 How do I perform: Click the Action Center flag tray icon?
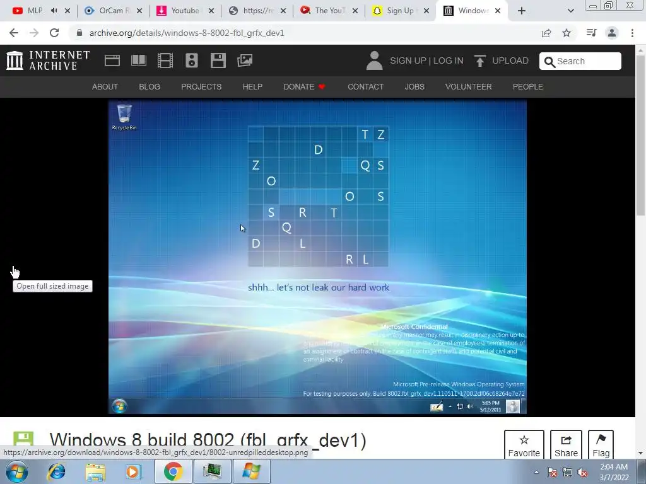[552, 473]
